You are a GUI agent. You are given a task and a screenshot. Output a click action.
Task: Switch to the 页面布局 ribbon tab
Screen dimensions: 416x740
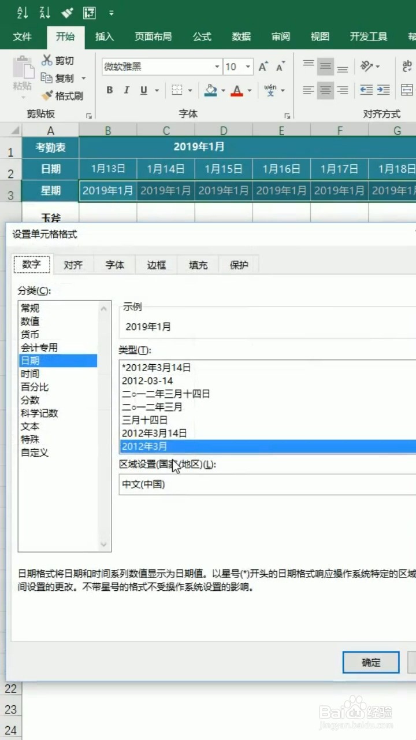pyautogui.click(x=153, y=36)
